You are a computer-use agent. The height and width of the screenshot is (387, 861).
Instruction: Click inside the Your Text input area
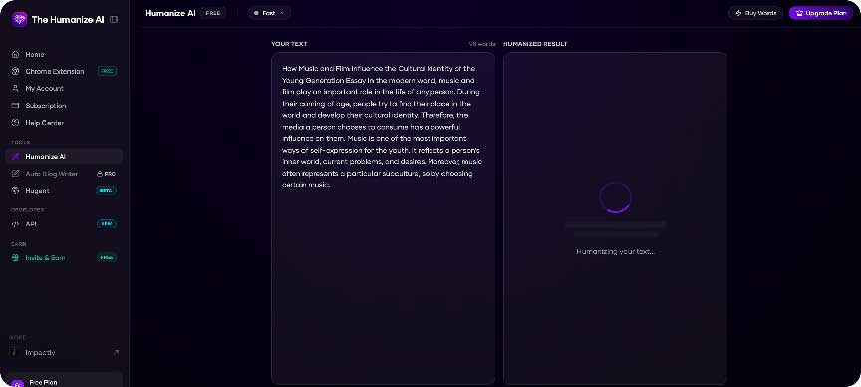(x=383, y=218)
